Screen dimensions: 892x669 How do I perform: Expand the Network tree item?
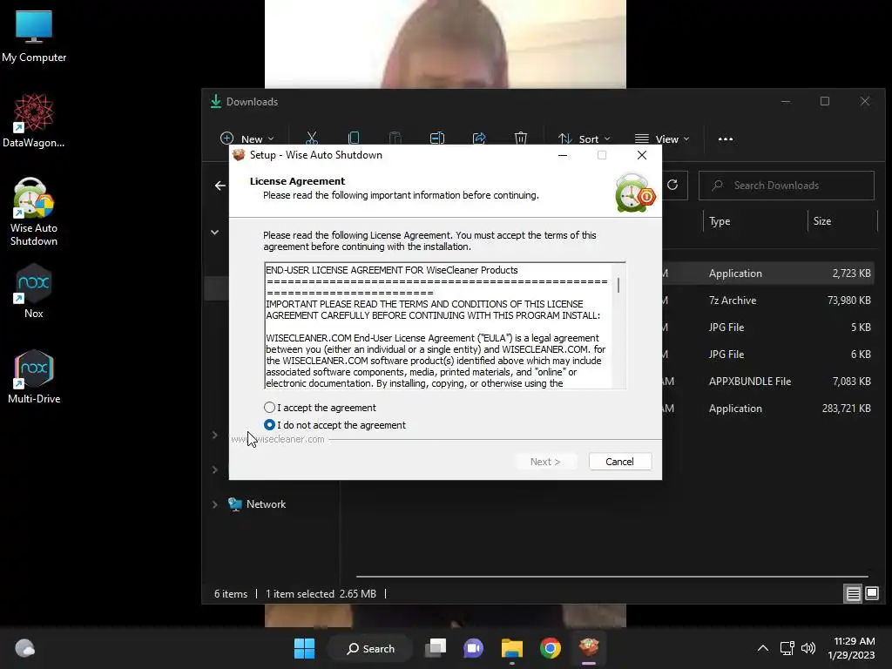(x=215, y=504)
